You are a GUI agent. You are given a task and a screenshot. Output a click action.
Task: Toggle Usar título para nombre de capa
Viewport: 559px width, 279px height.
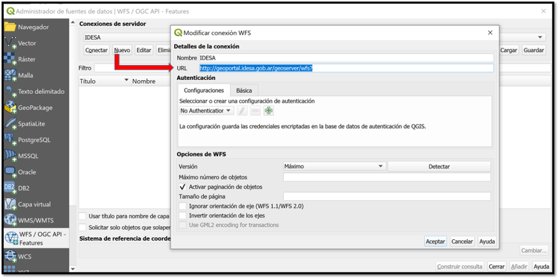click(x=82, y=216)
